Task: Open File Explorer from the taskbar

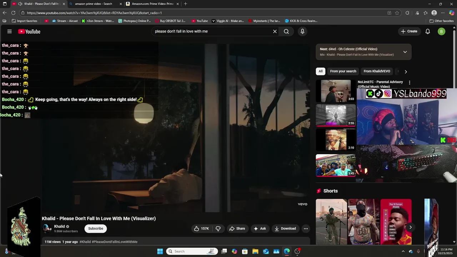Action: (255, 251)
